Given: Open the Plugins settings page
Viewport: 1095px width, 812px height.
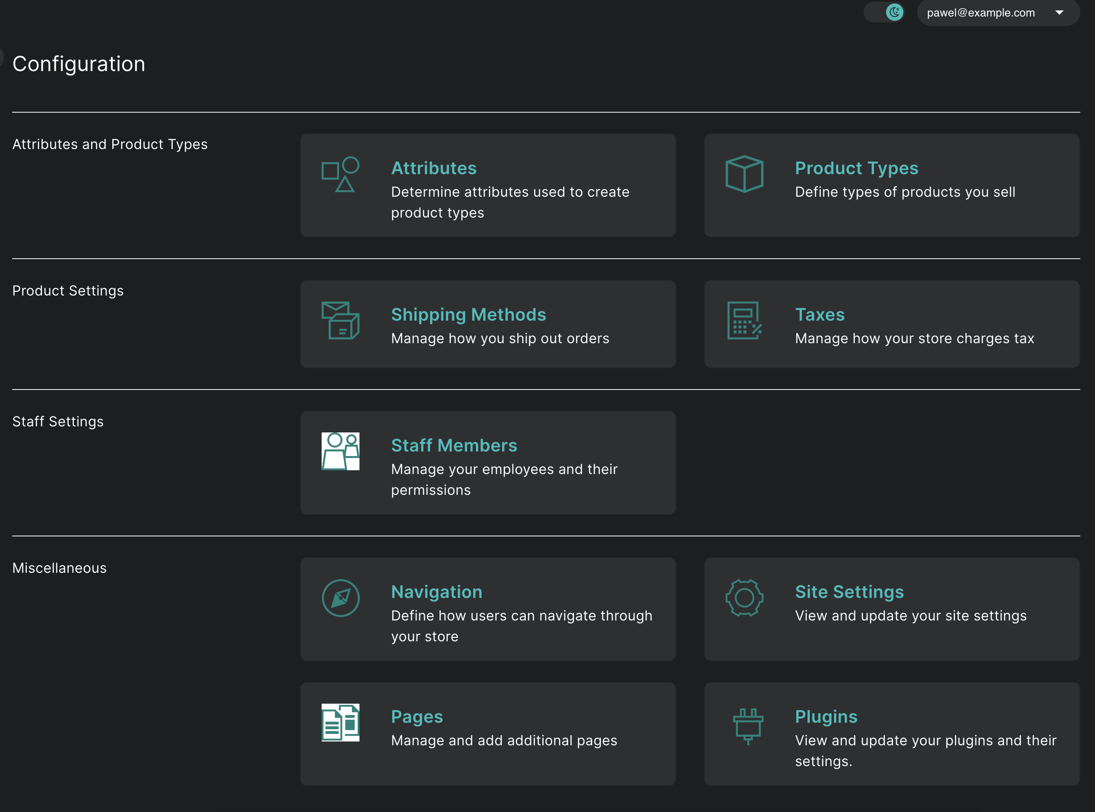Looking at the screenshot, I should 825,717.
